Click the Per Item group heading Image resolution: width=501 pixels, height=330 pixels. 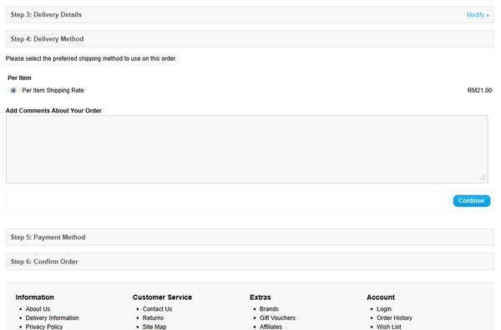[x=19, y=77]
